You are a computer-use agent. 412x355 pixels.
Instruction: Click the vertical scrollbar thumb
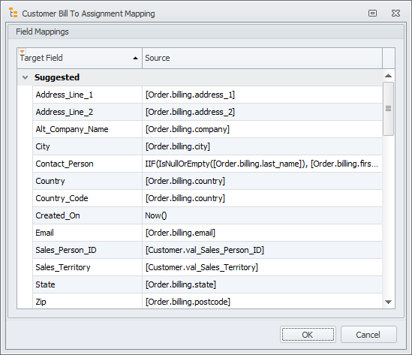coord(388,109)
